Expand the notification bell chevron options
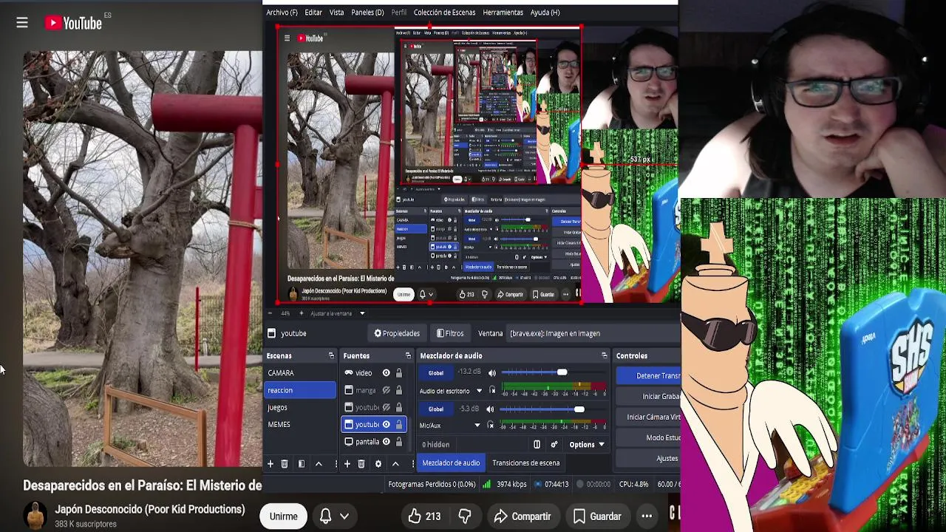 pyautogui.click(x=344, y=516)
